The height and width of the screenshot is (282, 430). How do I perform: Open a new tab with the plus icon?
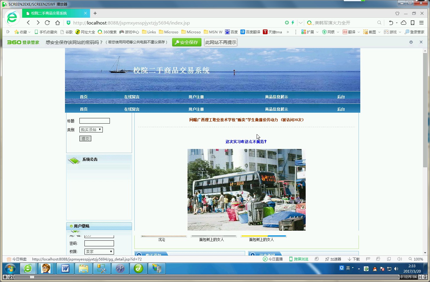(x=95, y=13)
